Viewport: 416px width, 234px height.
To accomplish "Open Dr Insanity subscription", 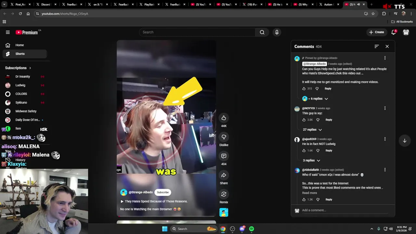I will pyautogui.click(x=24, y=77).
